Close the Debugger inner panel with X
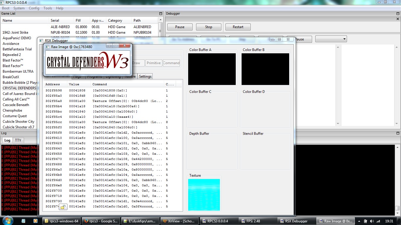 point(398,19)
